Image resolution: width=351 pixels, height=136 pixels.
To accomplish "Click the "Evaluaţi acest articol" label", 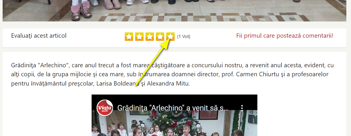I will 39,36.
